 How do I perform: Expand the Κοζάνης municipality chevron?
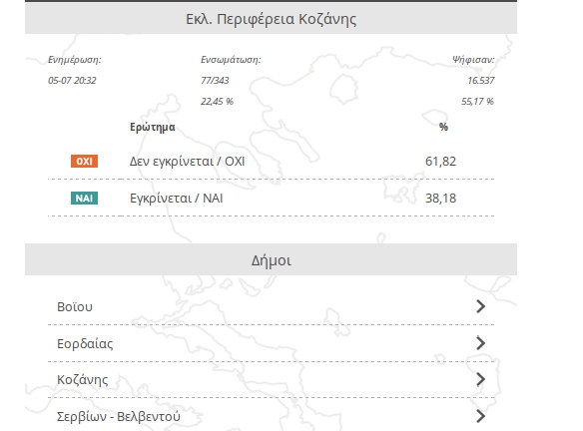coord(480,379)
